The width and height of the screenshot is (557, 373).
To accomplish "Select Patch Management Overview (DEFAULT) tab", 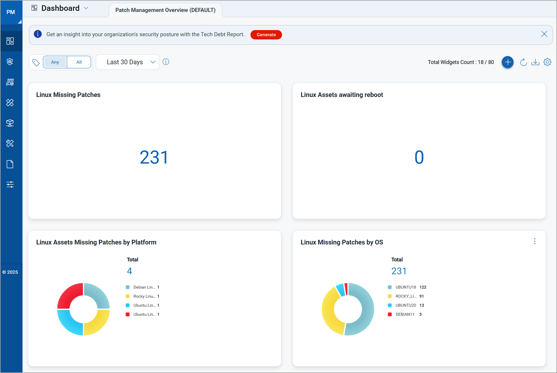I will [165, 10].
